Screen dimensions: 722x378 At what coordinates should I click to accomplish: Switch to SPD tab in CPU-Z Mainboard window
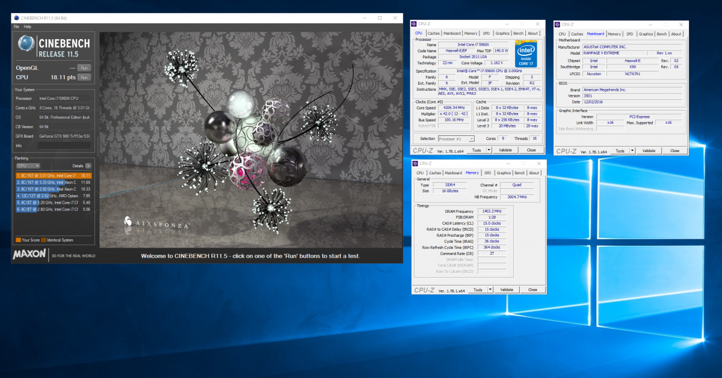point(630,34)
